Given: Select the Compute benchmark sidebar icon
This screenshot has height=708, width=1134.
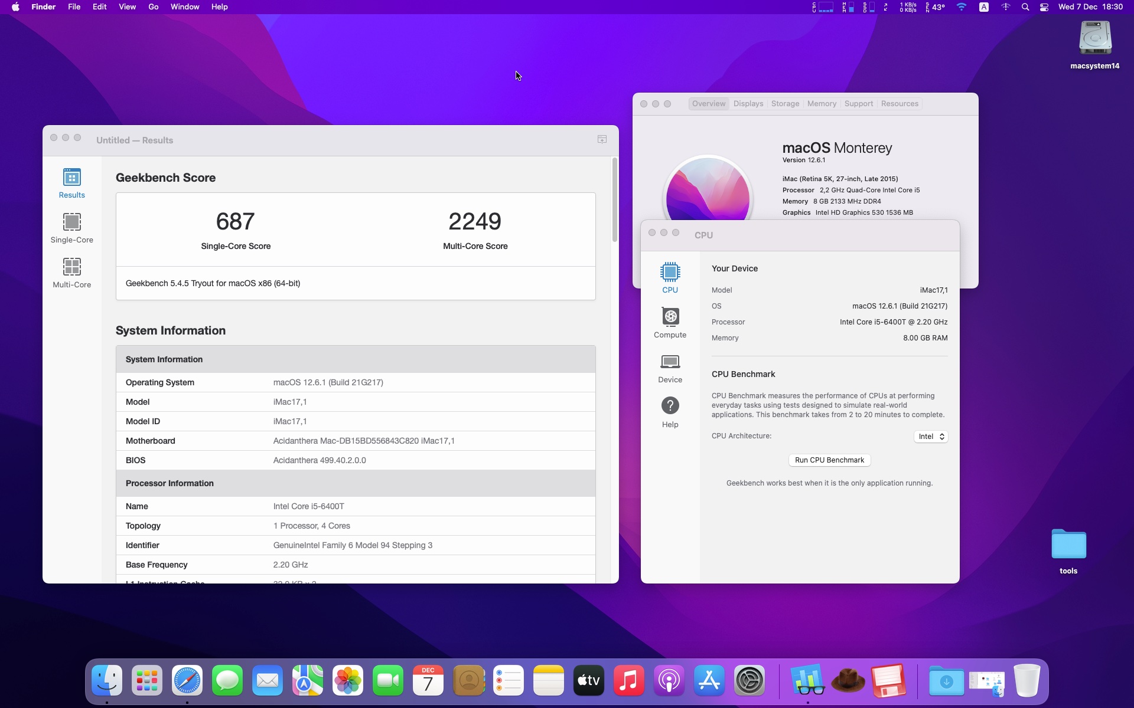Looking at the screenshot, I should (x=670, y=323).
